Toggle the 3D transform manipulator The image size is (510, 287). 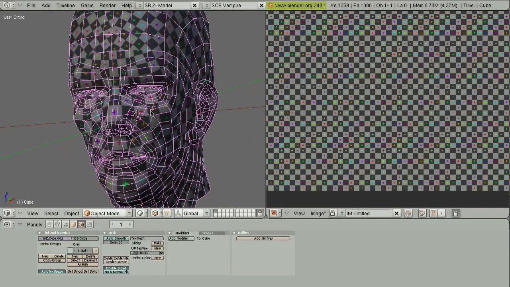click(178, 213)
